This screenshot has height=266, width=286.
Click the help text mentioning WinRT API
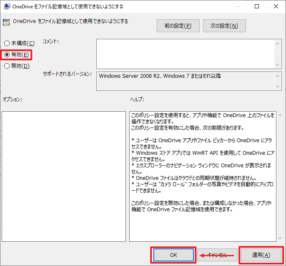click(x=203, y=156)
